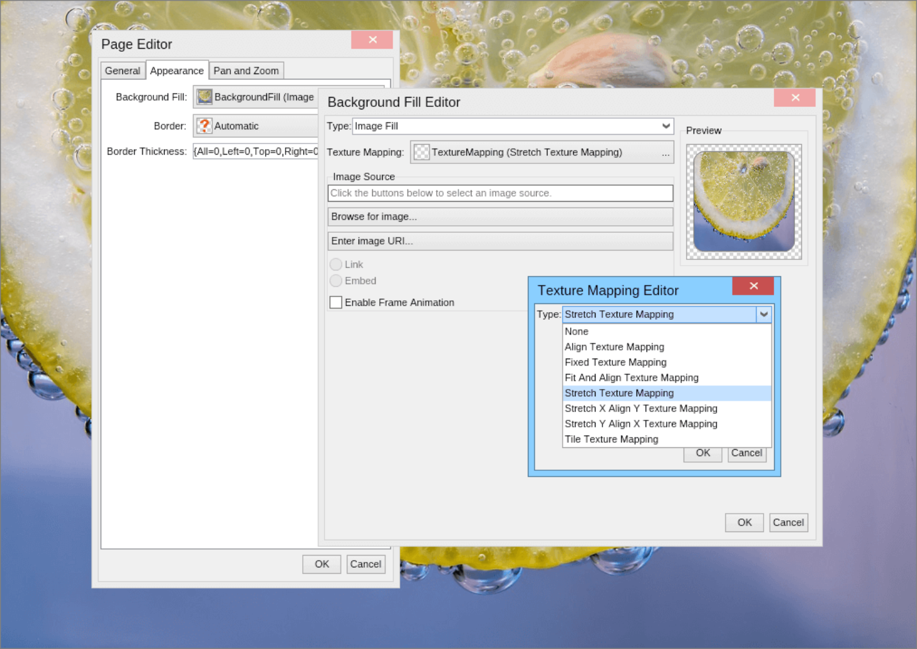This screenshot has height=649, width=917.
Task: Collapse the Texture Mapping type dropdown arrow
Action: [x=763, y=315]
